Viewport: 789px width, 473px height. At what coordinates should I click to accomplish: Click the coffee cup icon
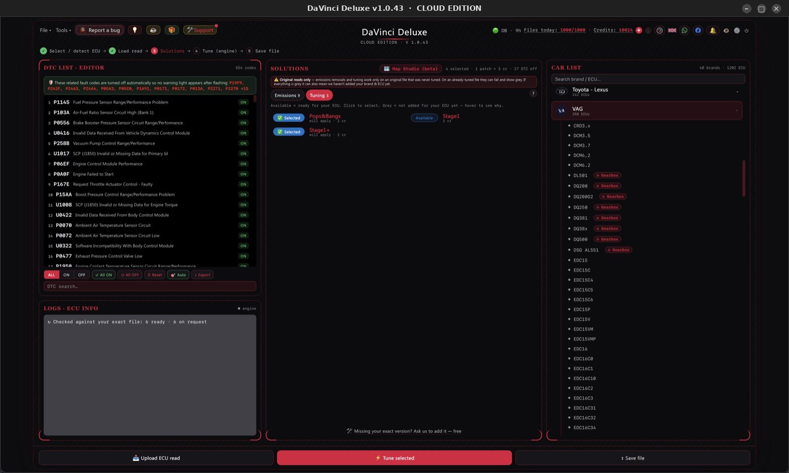[153, 30]
